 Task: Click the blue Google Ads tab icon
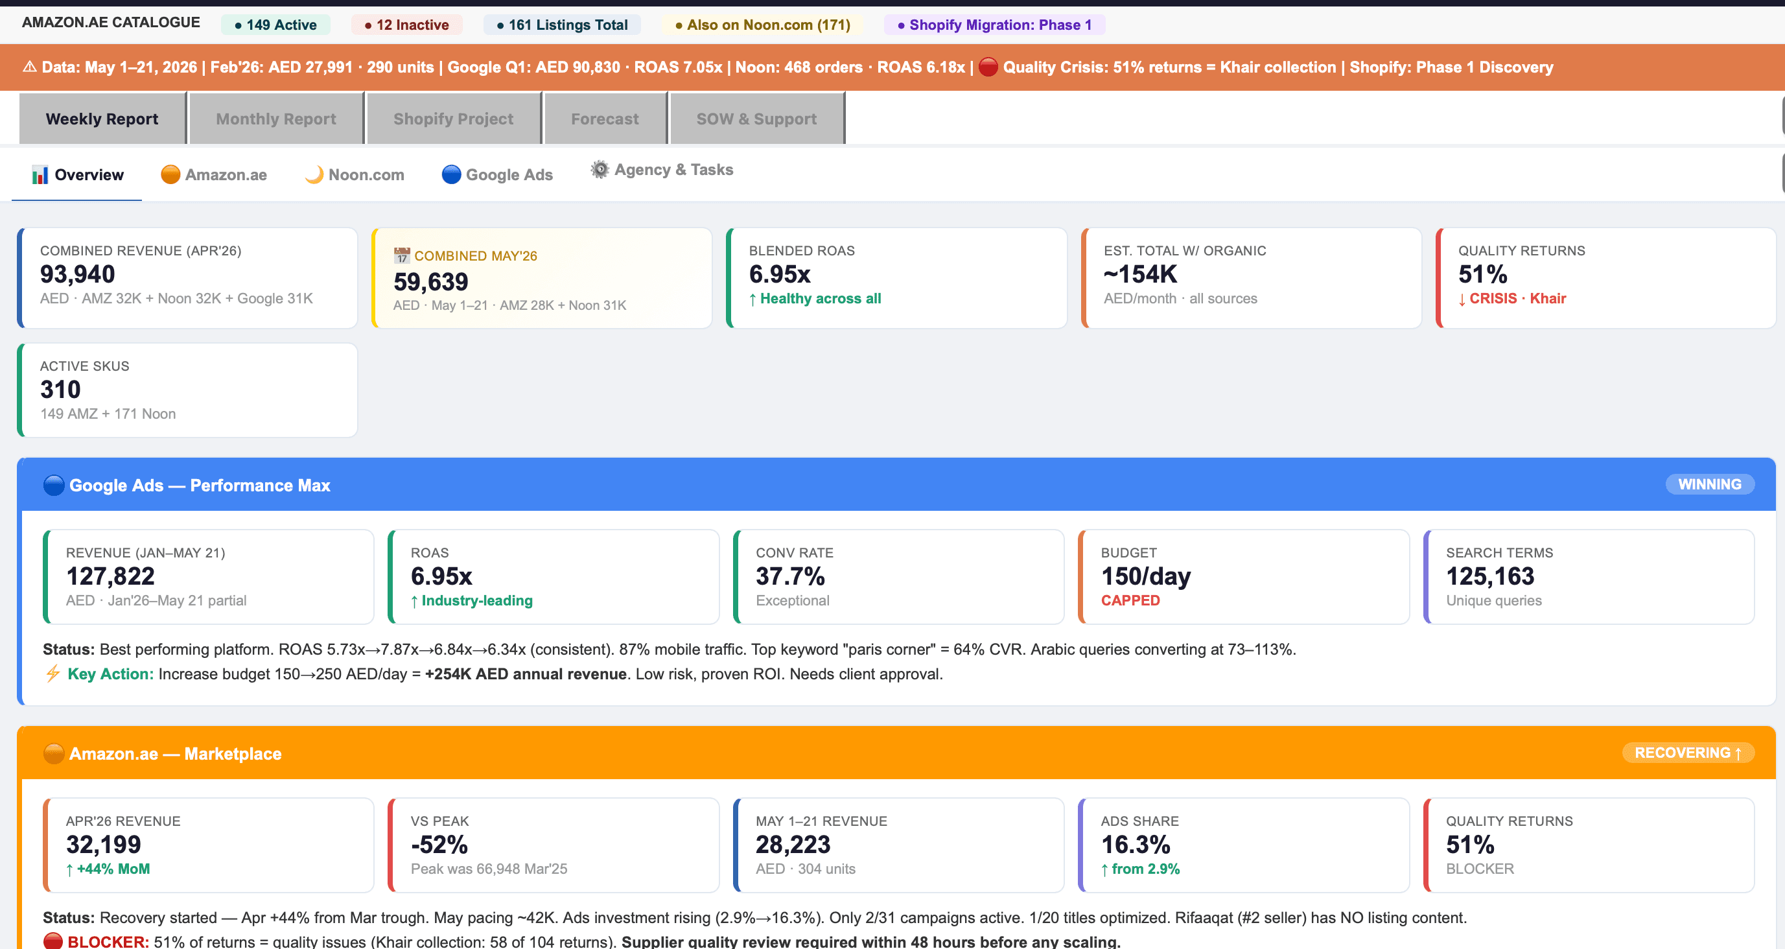click(x=451, y=174)
